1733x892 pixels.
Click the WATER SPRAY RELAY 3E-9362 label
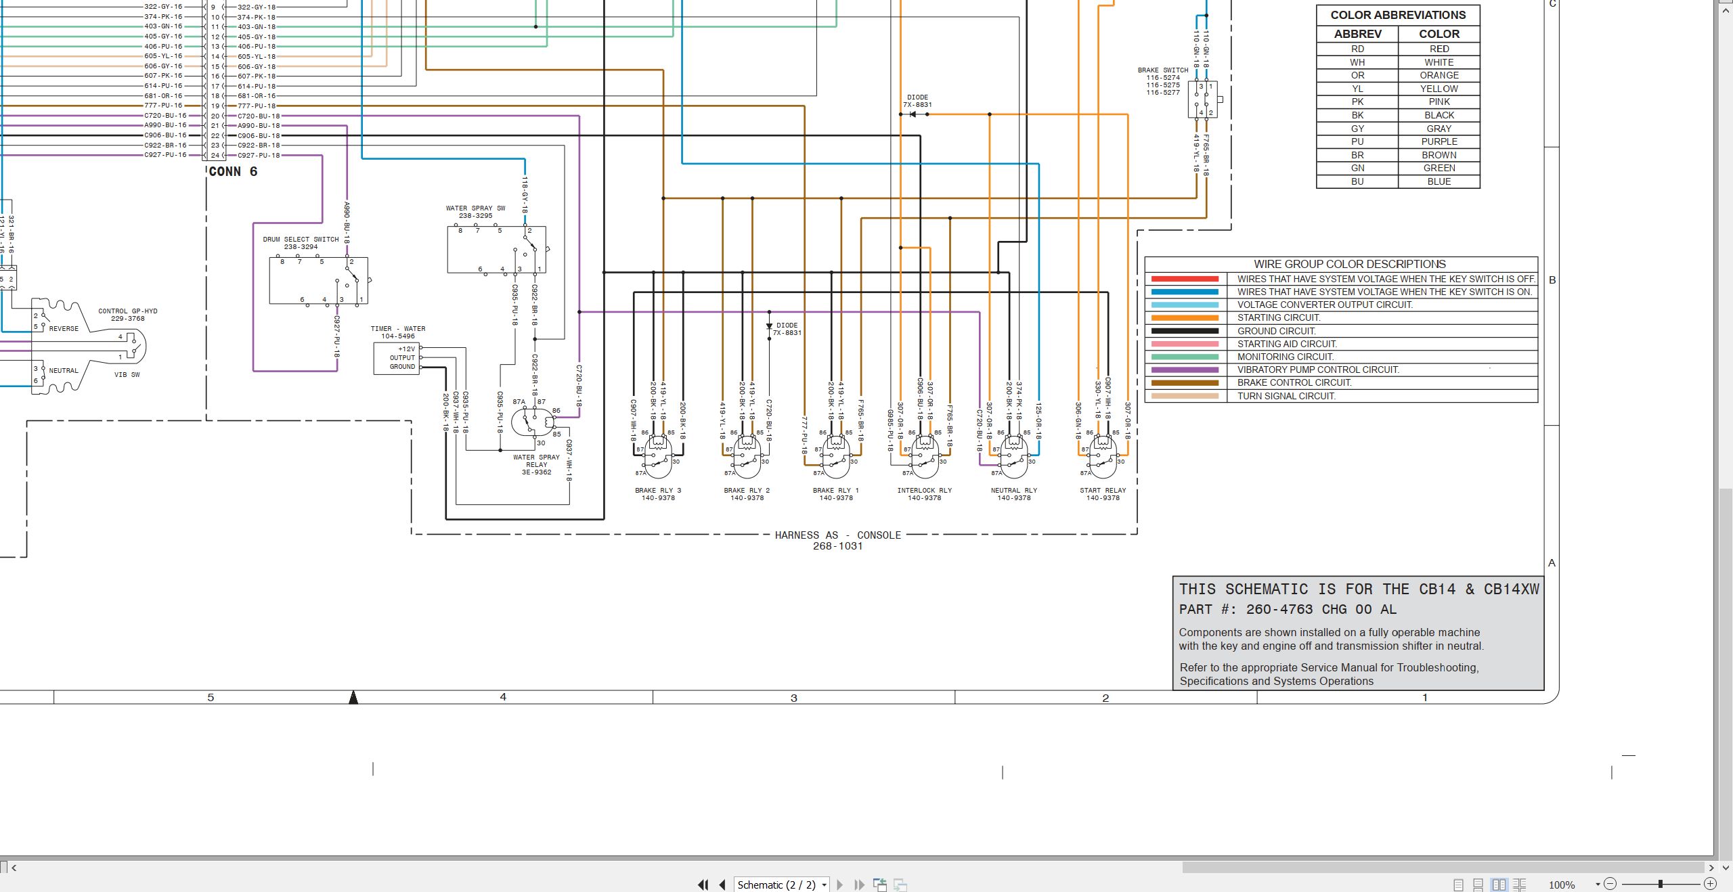pos(536,465)
